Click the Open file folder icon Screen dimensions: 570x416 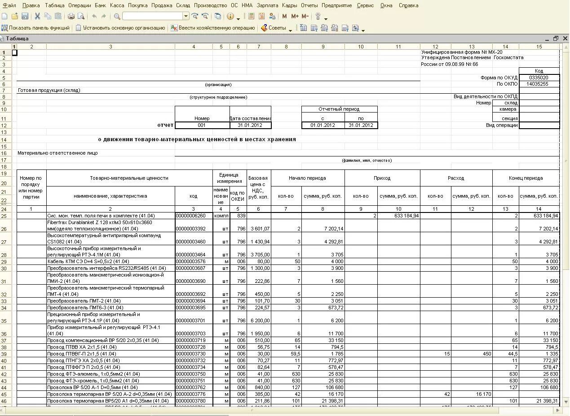(x=15, y=16)
